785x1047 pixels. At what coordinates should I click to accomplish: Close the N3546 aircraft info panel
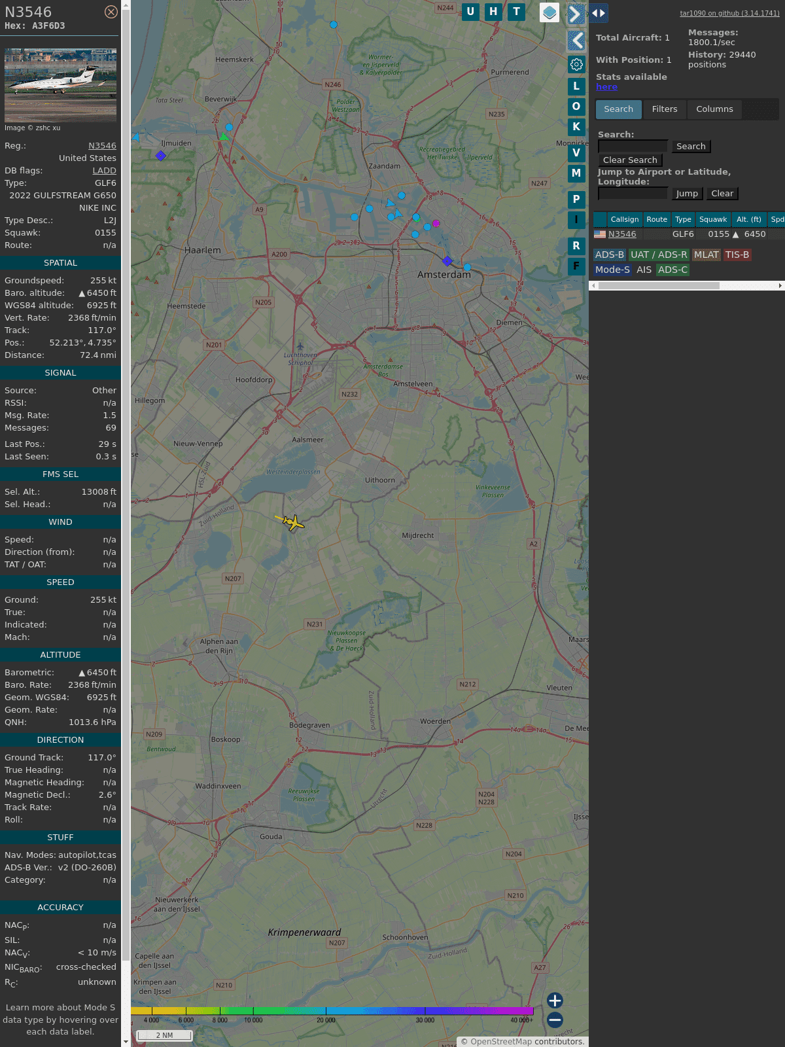tap(111, 12)
